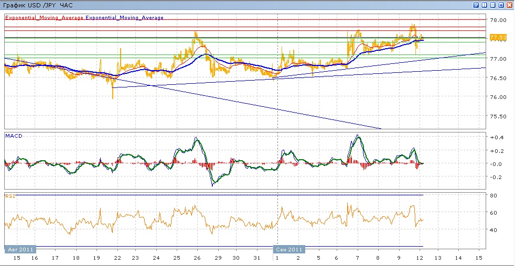515x266 pixels.
Task: Click the blue Exponential_Moving_Average legend label
Action: [x=125, y=18]
